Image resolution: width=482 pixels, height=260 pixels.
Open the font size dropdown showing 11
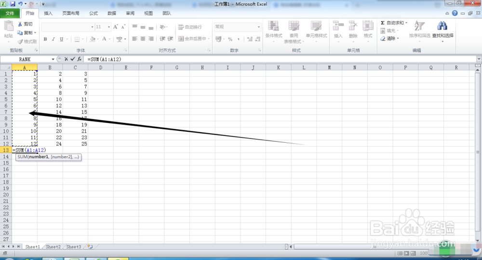point(109,27)
